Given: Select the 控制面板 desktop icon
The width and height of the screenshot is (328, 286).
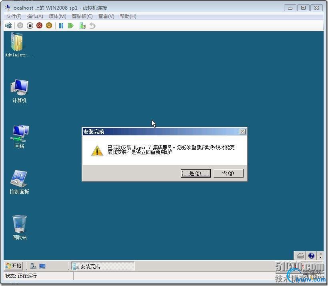Looking at the screenshot, I should 19,182.
